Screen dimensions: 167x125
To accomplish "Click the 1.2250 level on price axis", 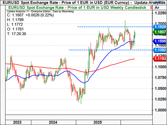I will point(159,14).
